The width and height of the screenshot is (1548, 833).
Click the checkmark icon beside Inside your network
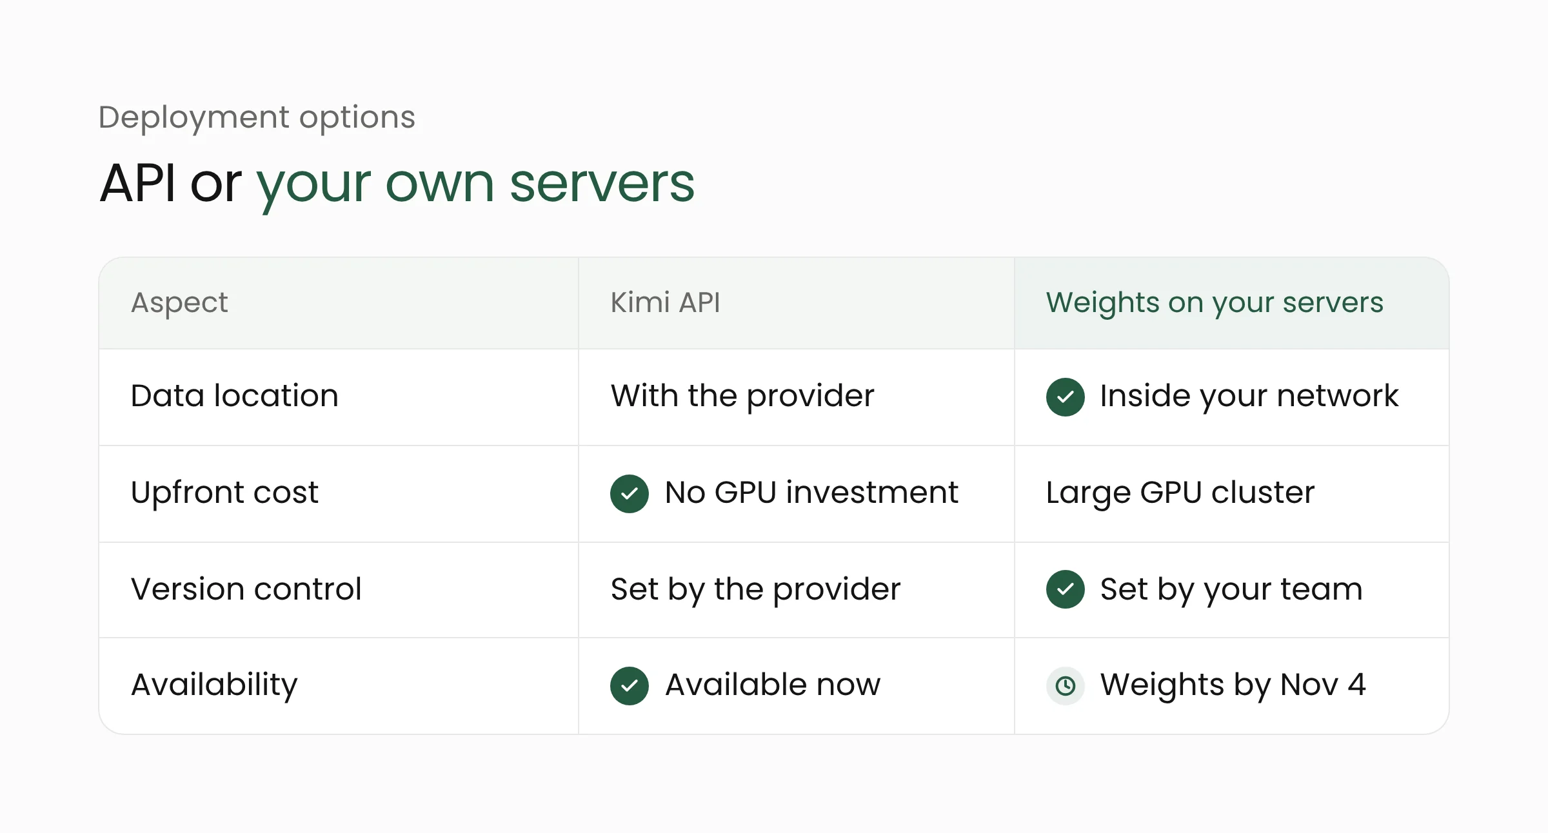1065,397
